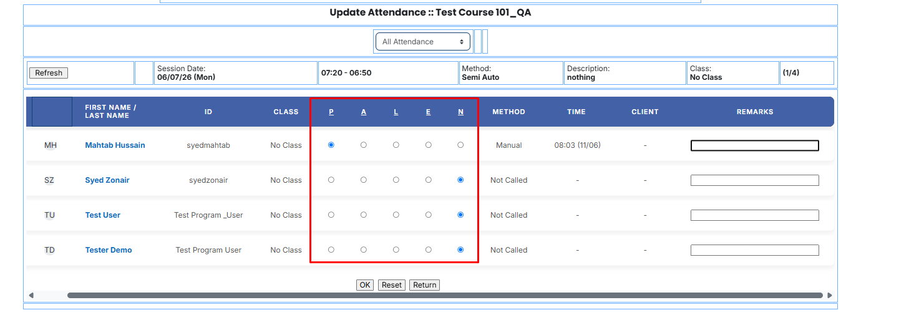Mark Test User as Absent (A)
The width and height of the screenshot is (914, 315).
click(x=364, y=215)
